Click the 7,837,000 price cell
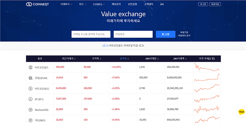This screenshot has height=123, width=246. coord(61,99)
